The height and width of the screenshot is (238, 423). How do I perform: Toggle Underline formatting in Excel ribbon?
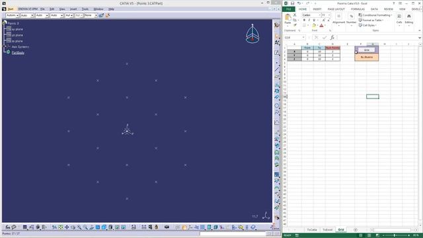tap(314, 20)
